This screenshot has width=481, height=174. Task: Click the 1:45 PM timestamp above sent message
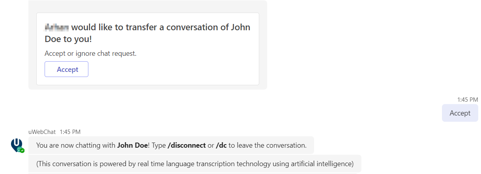coord(467,100)
